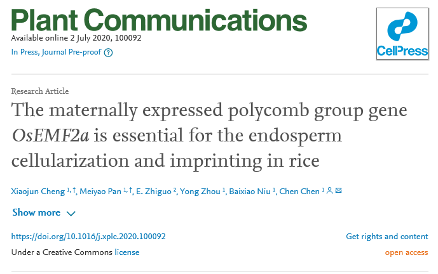This screenshot has height=274, width=438.
Task: Expand the Show more chevron arrow
Action: tap(71, 214)
